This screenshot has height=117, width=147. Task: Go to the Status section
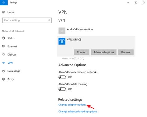[11, 38]
